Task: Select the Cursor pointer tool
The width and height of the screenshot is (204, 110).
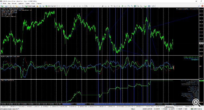Action: (x=87, y=6)
